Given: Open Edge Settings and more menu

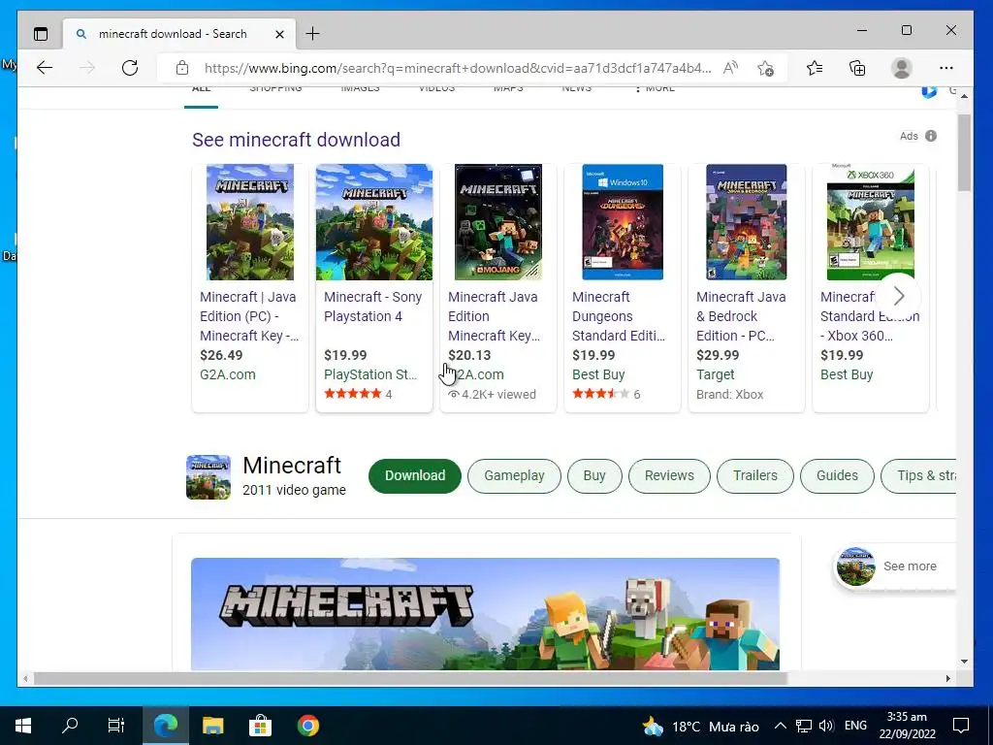Looking at the screenshot, I should (946, 68).
